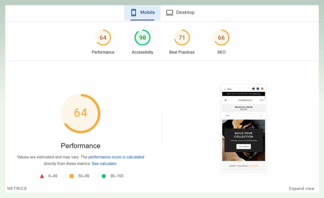Open the 'See calculator' link

[104, 164]
